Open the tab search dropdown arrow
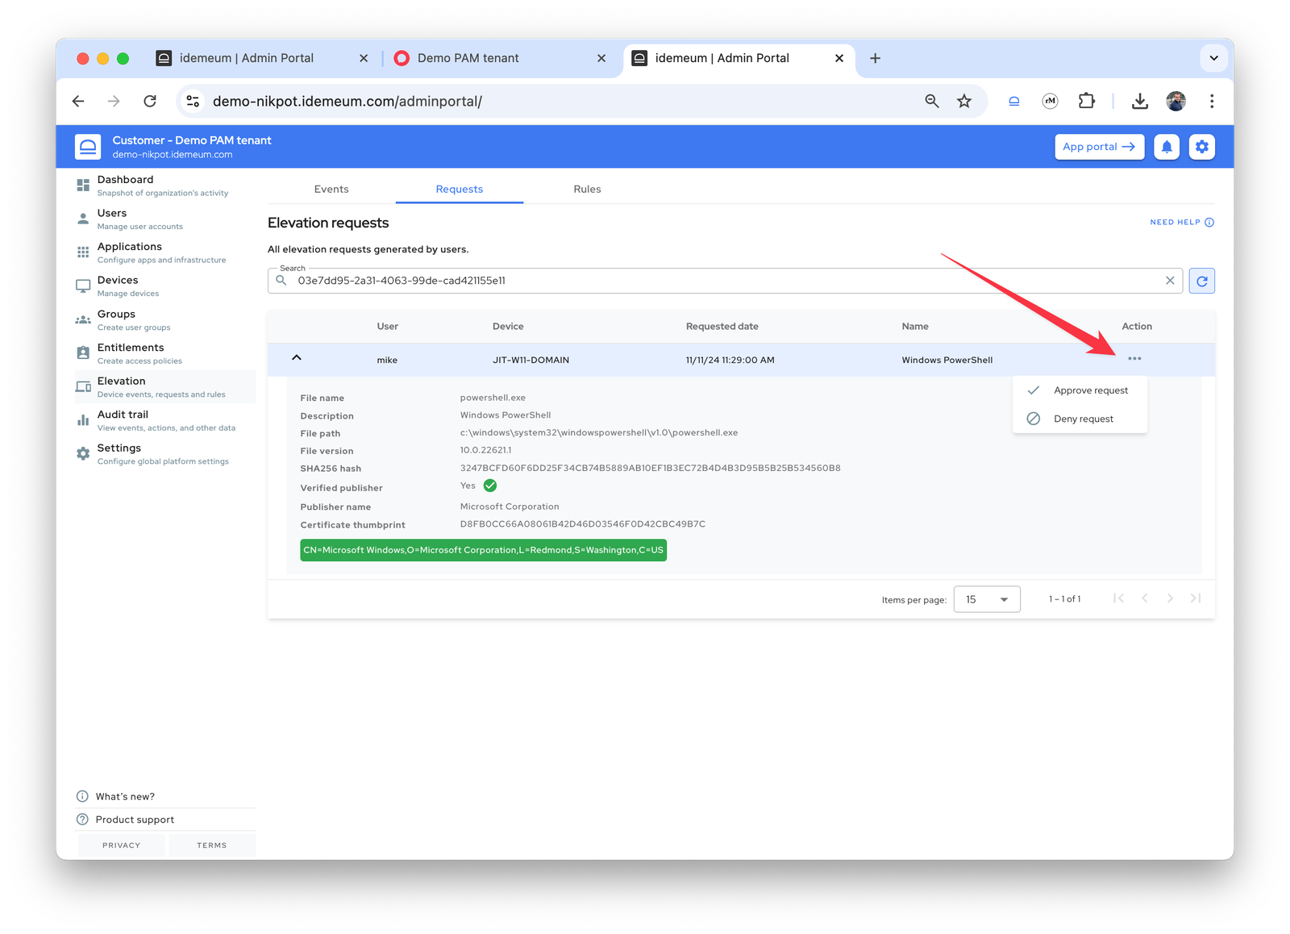 (x=1213, y=58)
